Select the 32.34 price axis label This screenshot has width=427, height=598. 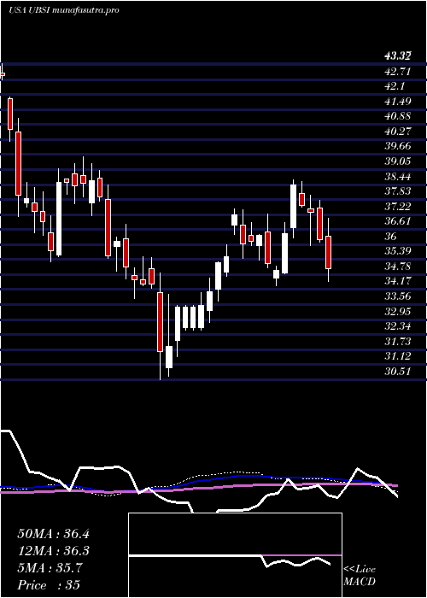(x=398, y=326)
